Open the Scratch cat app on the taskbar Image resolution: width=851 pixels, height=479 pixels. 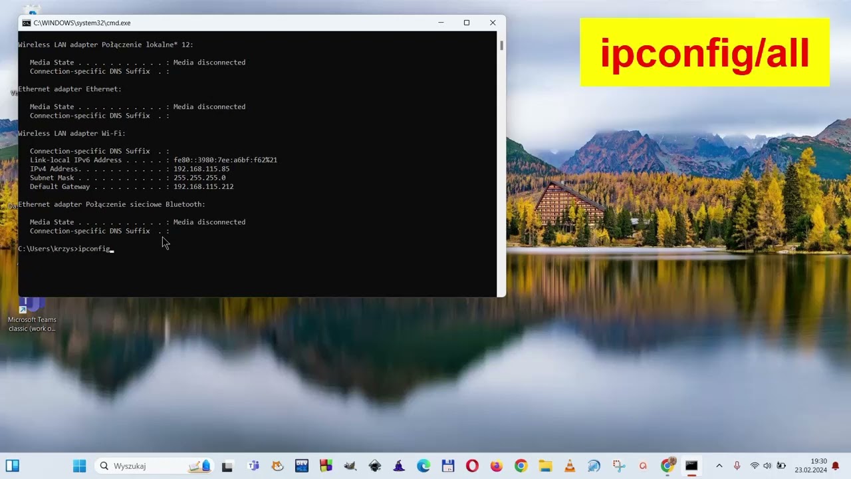coord(277,466)
